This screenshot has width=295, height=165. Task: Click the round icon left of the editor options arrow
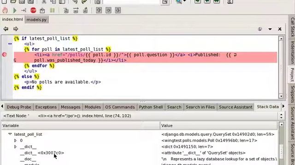260,29
